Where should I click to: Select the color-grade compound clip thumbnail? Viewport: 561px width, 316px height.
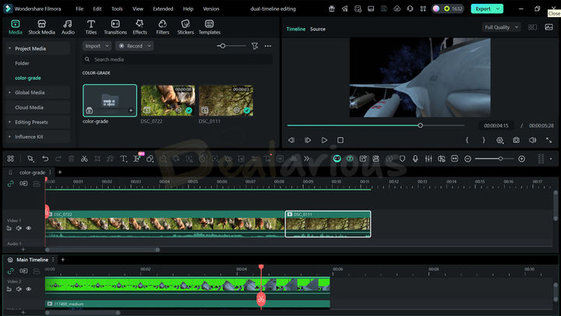point(110,101)
